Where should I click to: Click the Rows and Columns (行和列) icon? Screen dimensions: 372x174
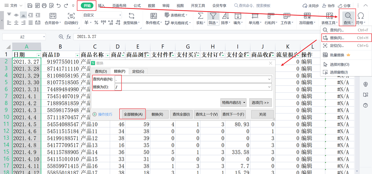[271, 16]
